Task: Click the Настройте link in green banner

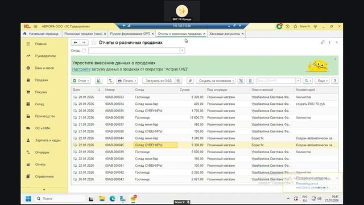Action: point(81,69)
